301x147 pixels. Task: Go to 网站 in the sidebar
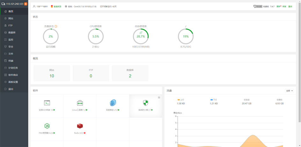click(x=14, y=18)
